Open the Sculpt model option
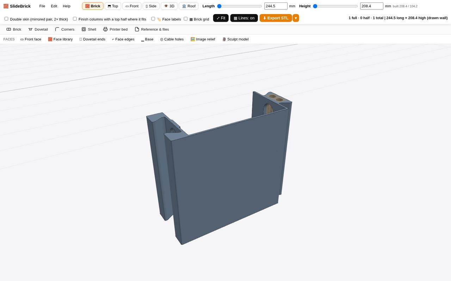 tap(235, 39)
